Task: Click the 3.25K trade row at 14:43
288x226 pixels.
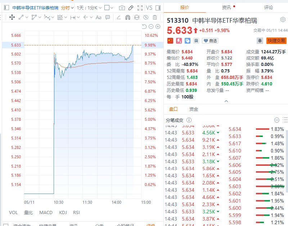Action: click(x=192, y=212)
